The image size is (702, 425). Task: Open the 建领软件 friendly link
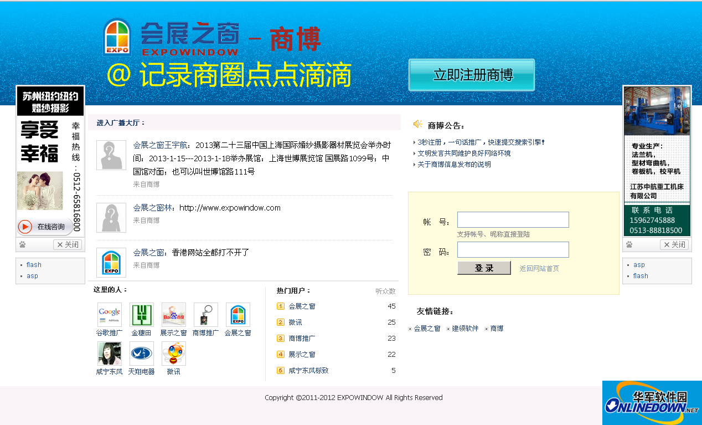(465, 329)
